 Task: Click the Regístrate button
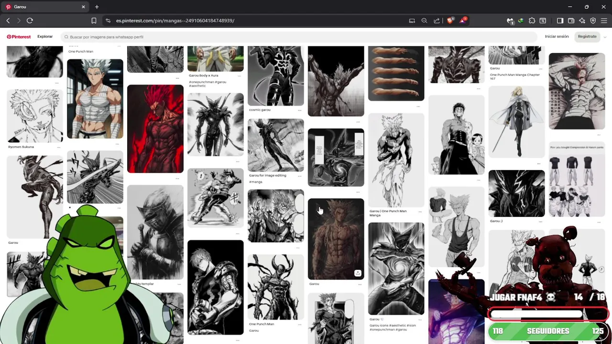coord(587,36)
